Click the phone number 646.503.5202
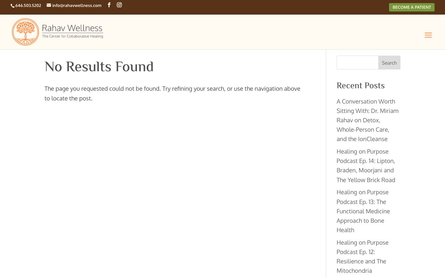The height and width of the screenshot is (278, 445). pyautogui.click(x=28, y=6)
